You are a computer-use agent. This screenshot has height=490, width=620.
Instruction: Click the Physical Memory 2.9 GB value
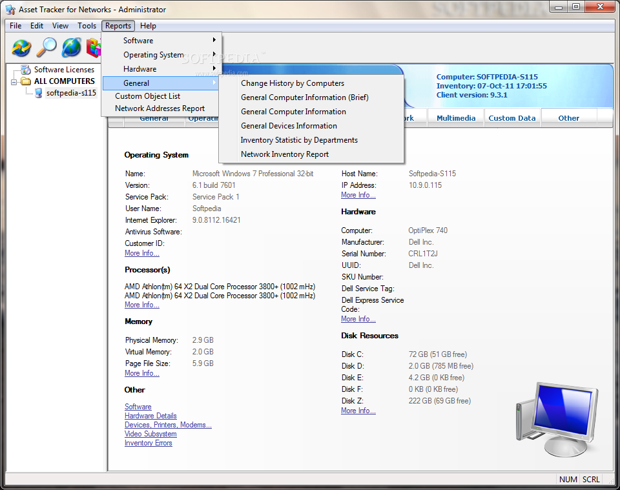(203, 340)
